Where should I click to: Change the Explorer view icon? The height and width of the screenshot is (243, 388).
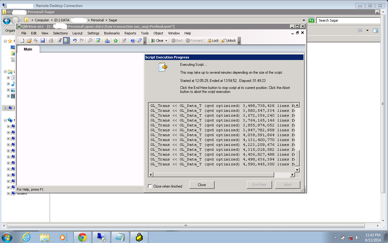pyautogui.click(x=360, y=30)
